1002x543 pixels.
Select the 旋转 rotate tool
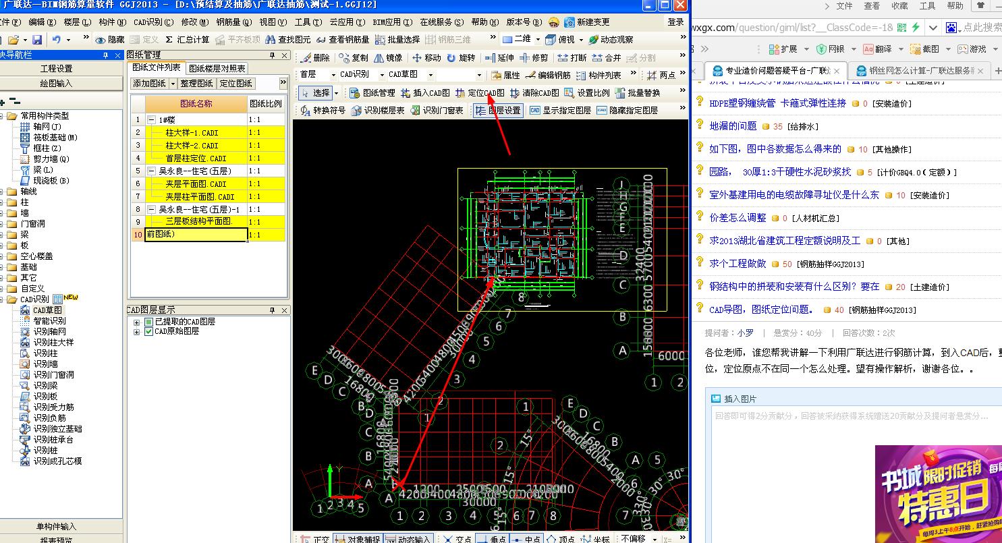click(x=461, y=58)
